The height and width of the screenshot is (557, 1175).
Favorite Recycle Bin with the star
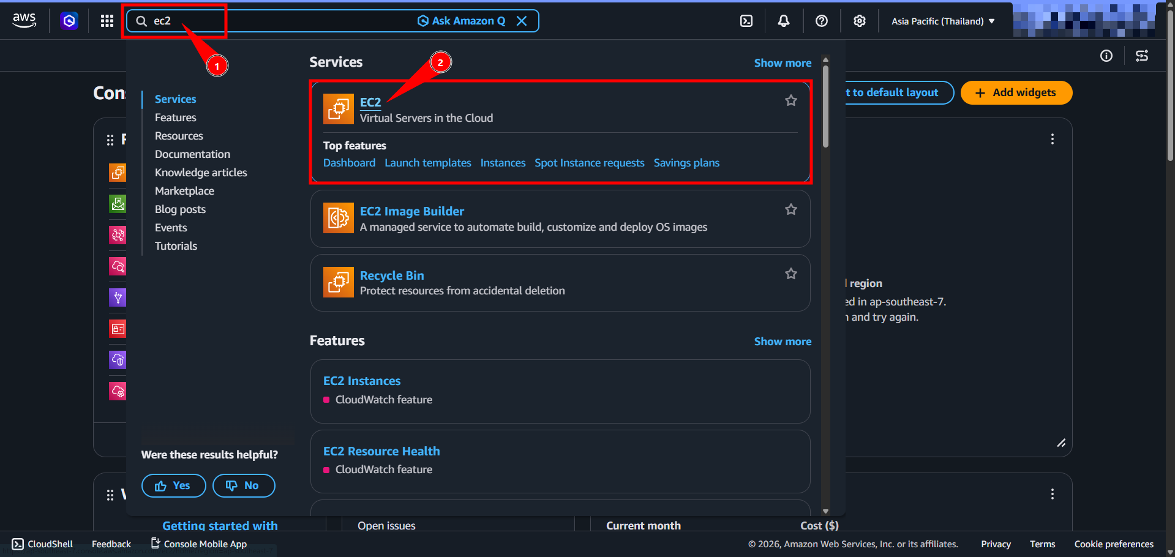point(791,274)
